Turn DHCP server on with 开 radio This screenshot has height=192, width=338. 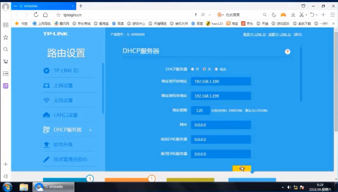point(192,69)
